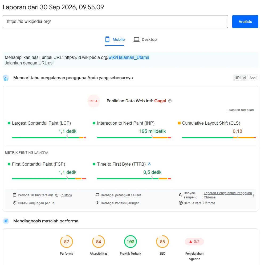Click the Penjelajahan Agentic 0/2 badge
The image size is (261, 265).
pyautogui.click(x=194, y=242)
